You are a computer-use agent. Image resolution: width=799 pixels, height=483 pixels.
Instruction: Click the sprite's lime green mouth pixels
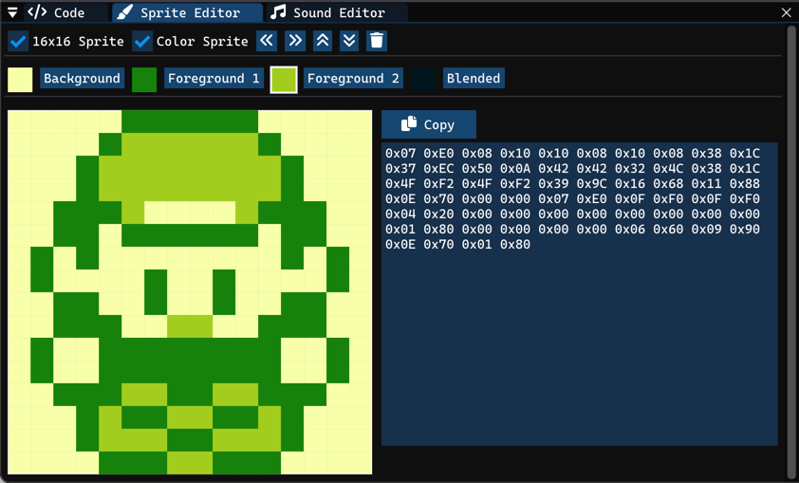tap(190, 326)
